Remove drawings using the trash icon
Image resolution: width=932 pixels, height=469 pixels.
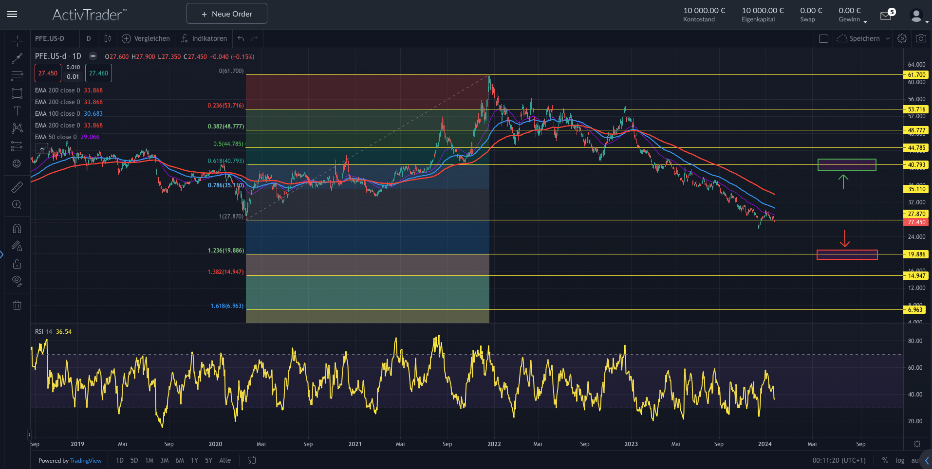tap(17, 305)
